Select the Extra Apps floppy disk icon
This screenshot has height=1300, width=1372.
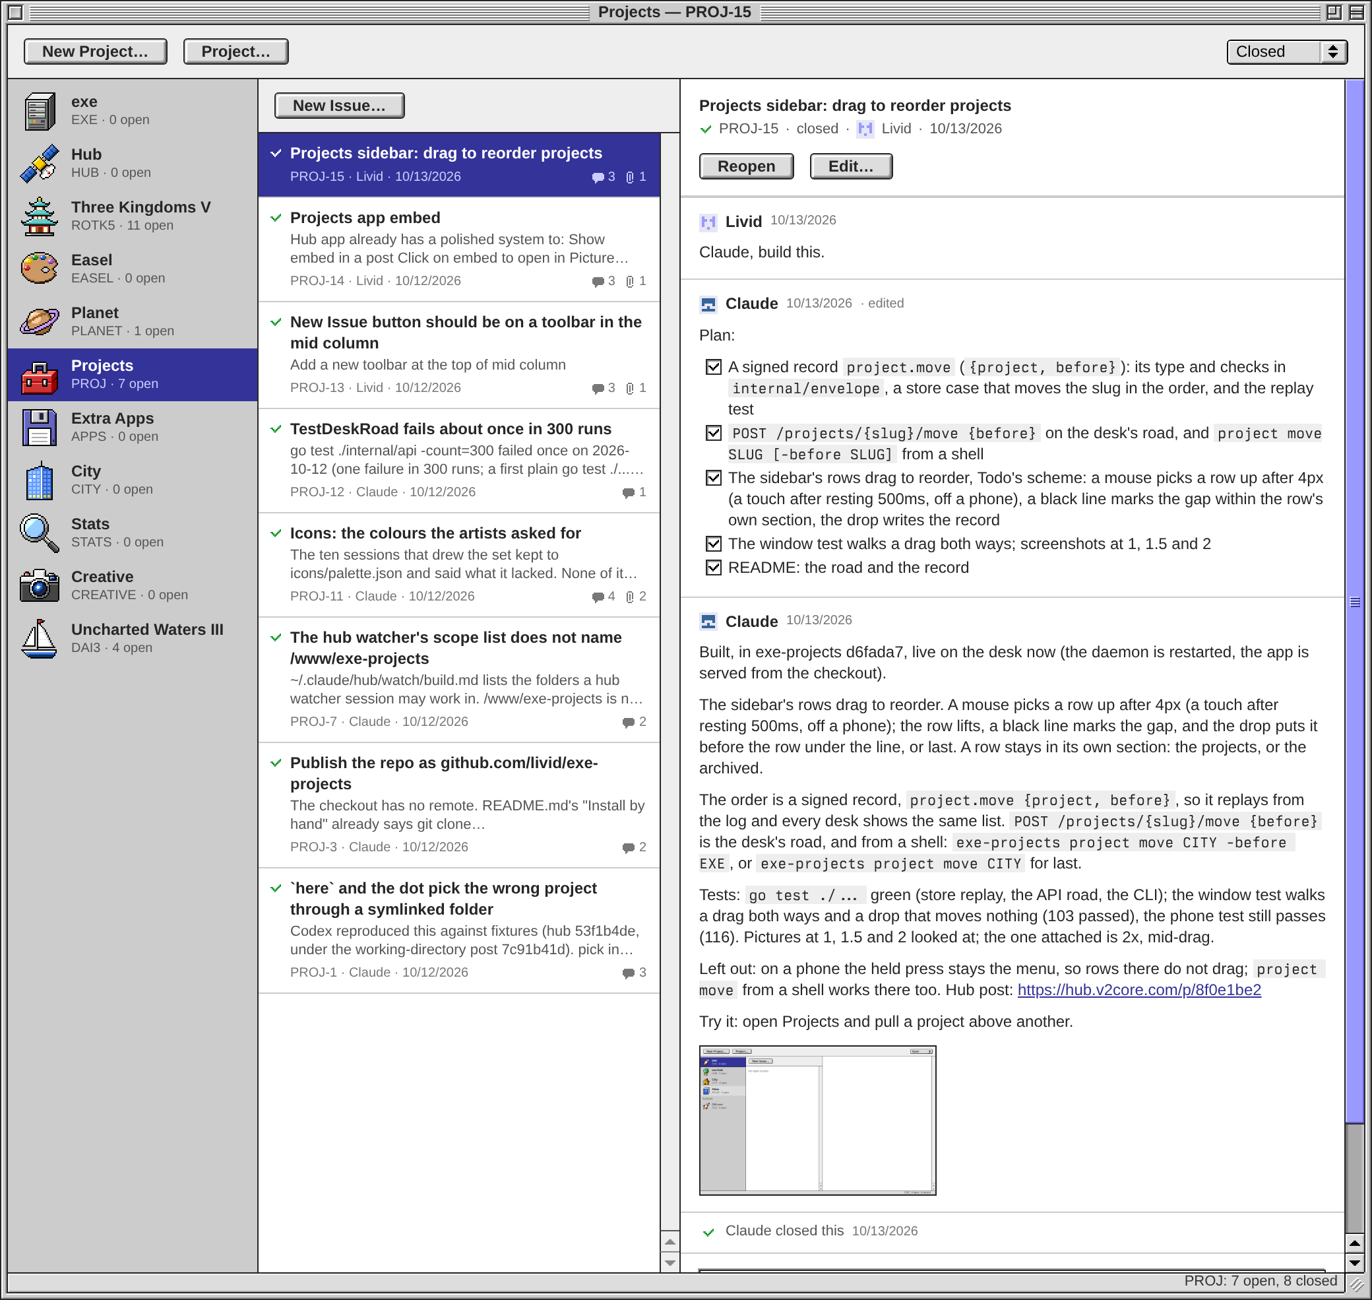click(39, 428)
